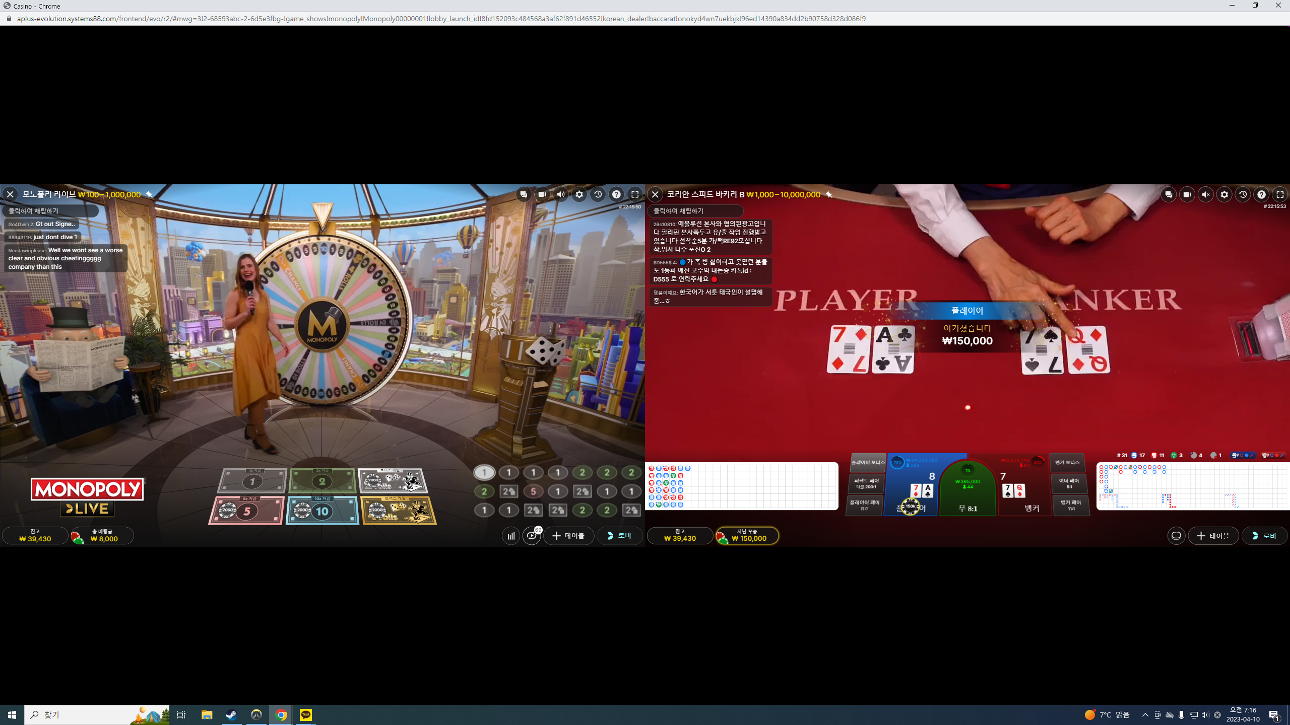
Task: Click the Monopoly 잔고 ₩39,430 balance
Action: 35,536
